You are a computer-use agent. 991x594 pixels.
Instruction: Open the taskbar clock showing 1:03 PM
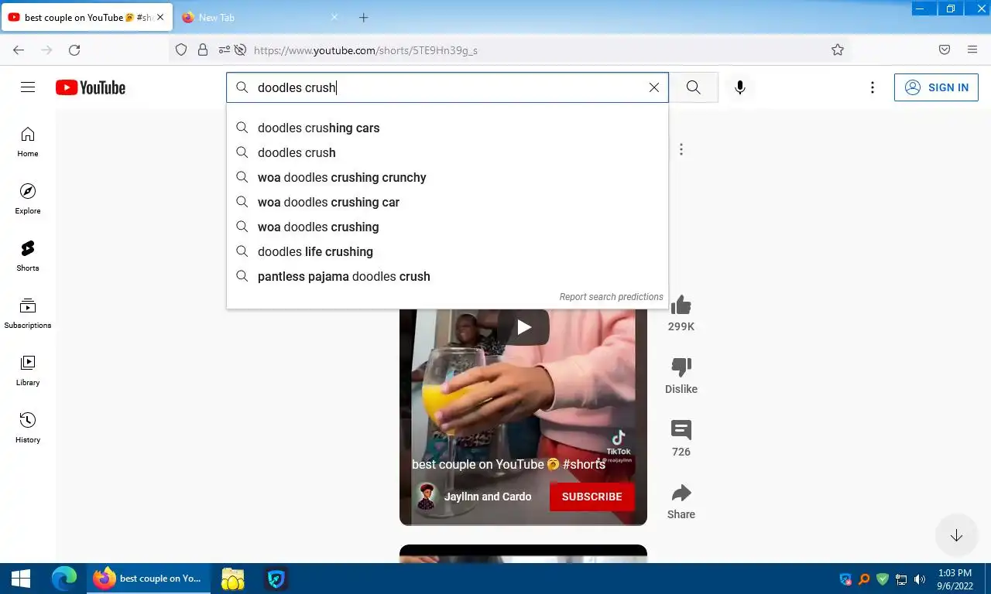click(954, 579)
